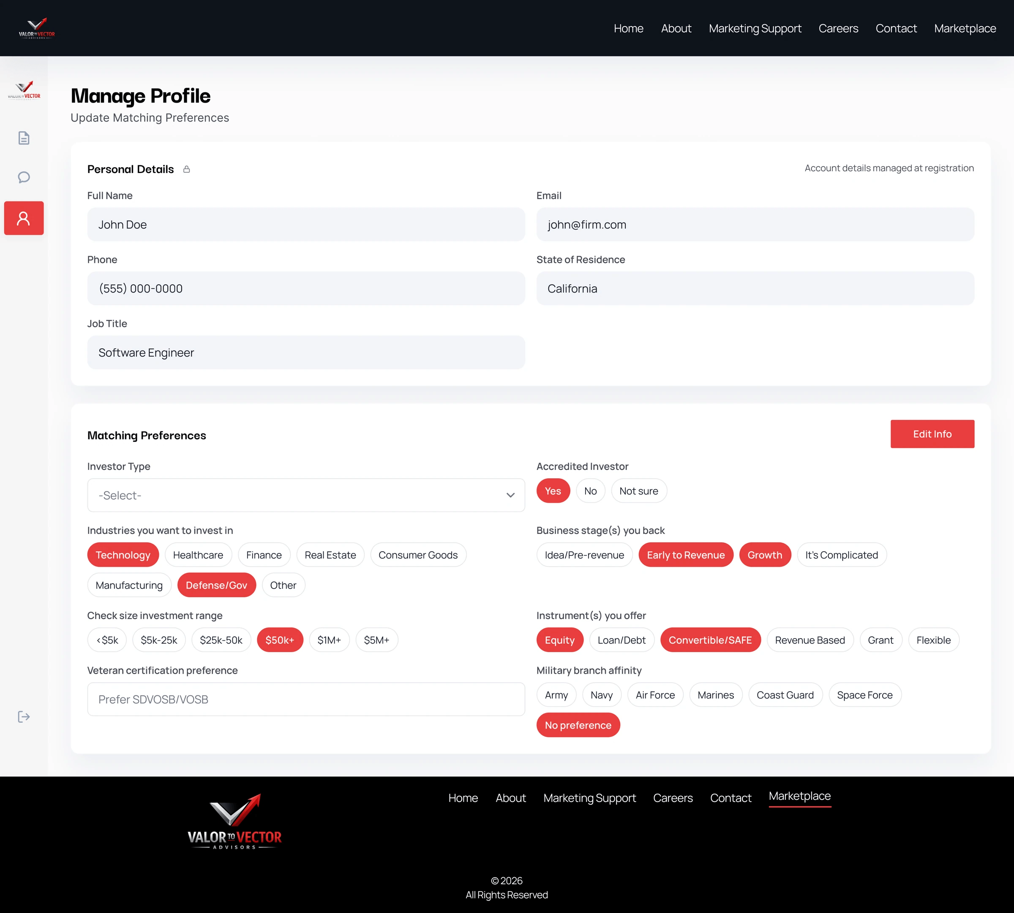
Task: Click the logout icon in sidebar
Action: 24,716
